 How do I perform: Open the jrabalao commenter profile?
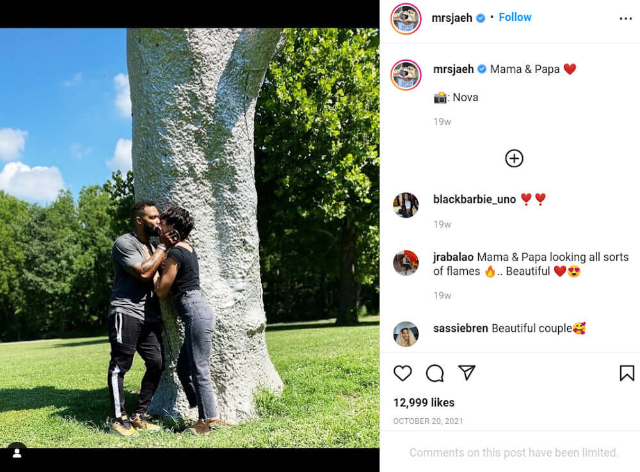coord(453,257)
